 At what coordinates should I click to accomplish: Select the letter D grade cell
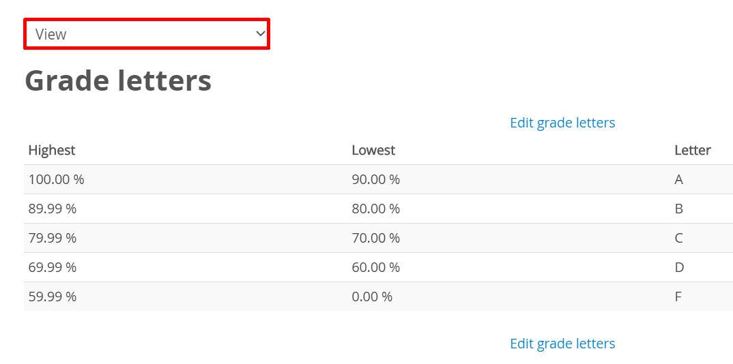679,267
